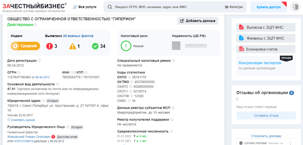Select the ОКВЭД code 47.91 text
Screen dimensions: 303x145
click(x=11, y=89)
